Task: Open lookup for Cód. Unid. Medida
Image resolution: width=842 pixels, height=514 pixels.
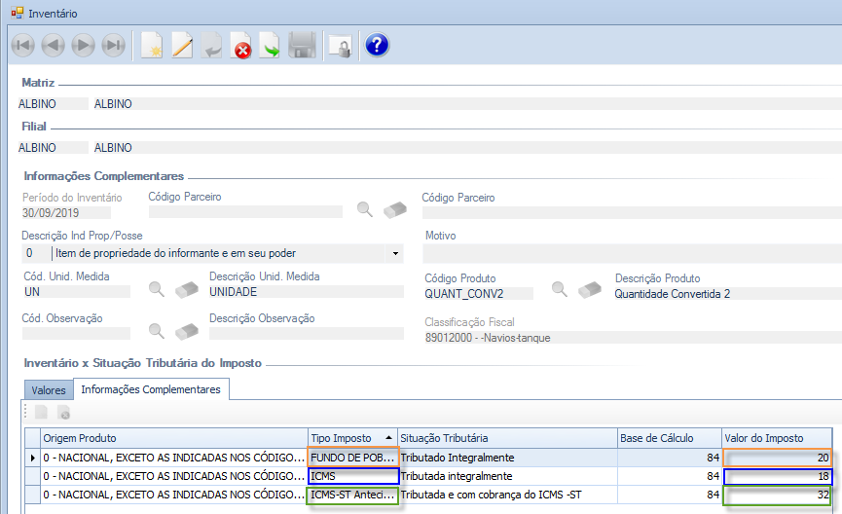Action: pos(156,289)
